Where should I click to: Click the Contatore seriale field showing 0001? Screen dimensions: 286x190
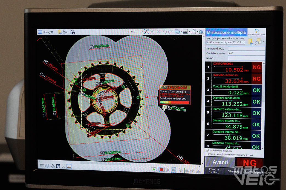247,53
